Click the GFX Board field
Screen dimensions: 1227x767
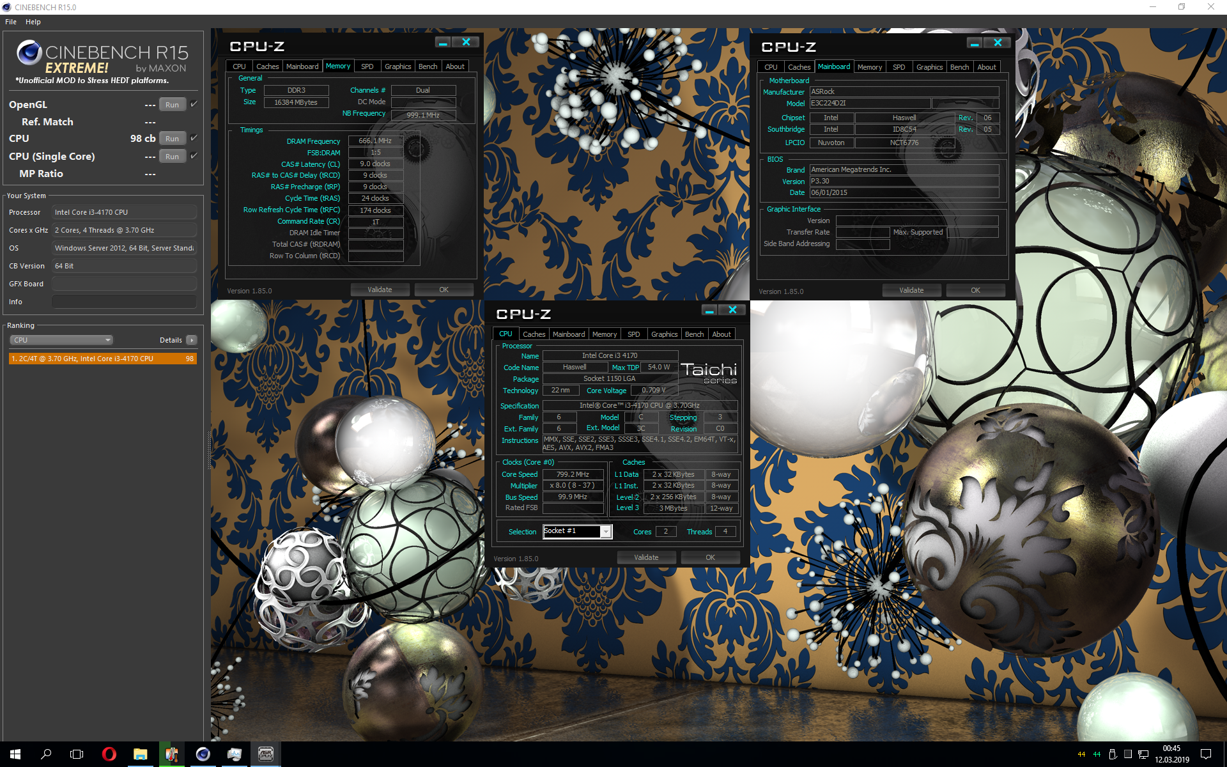tap(124, 284)
